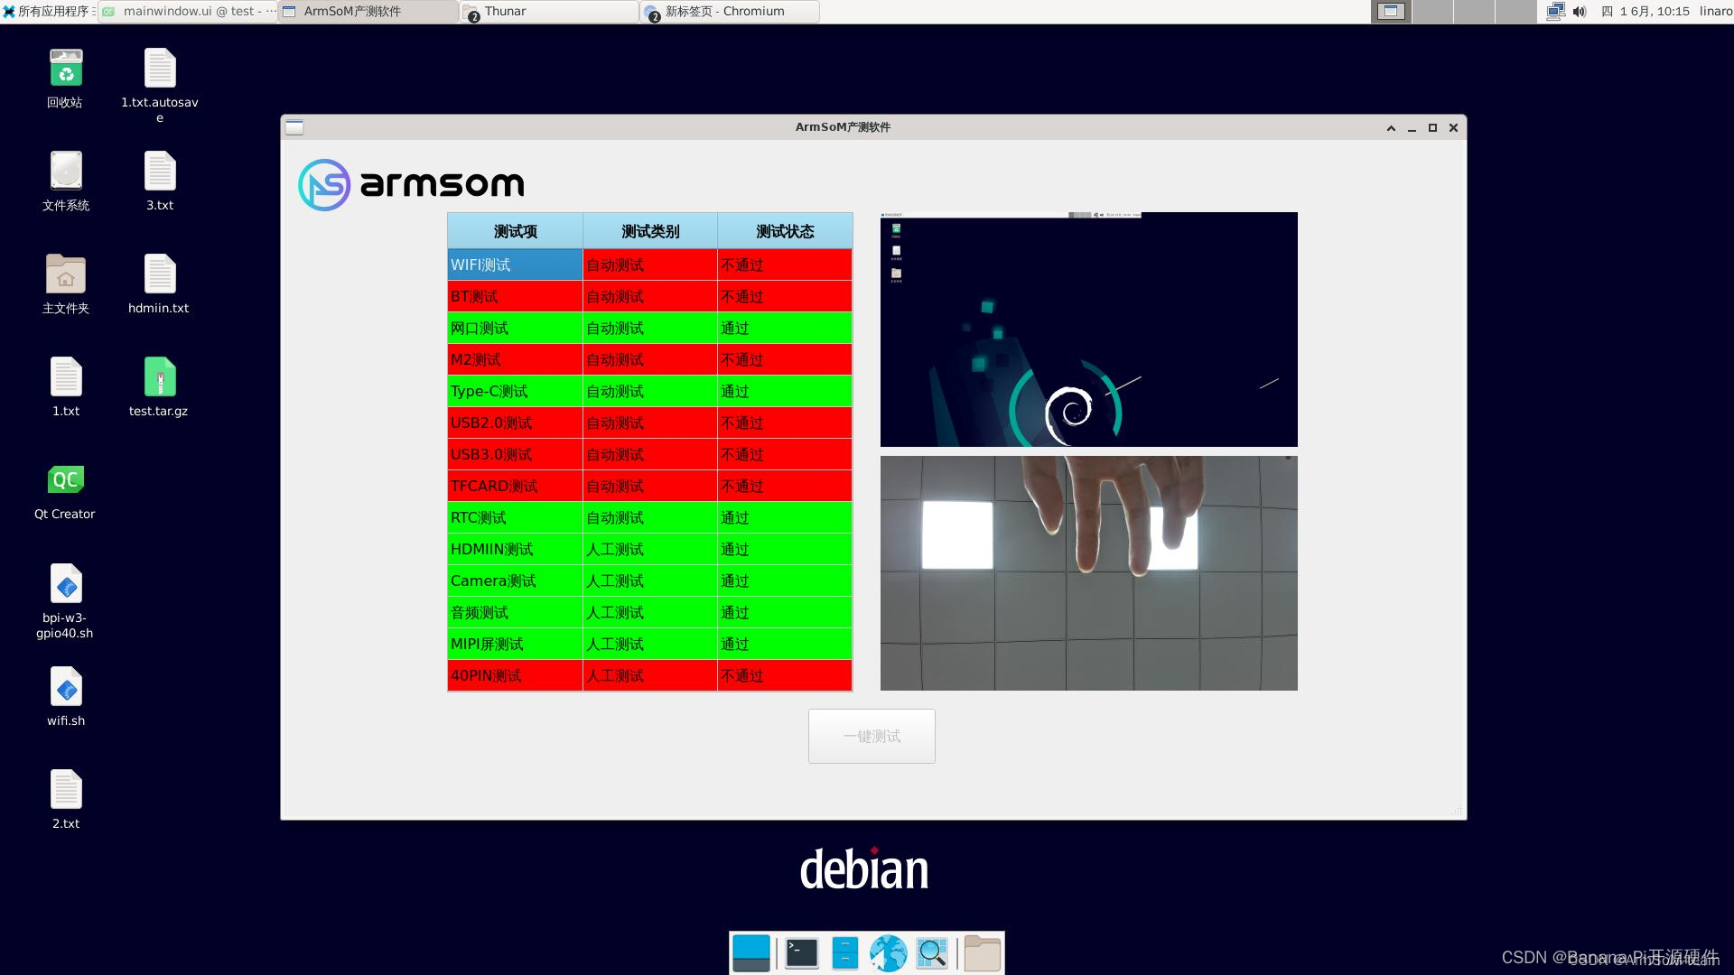This screenshot has height=975, width=1734.
Task: Click the application finder magnifier dock icon
Action: coord(931,953)
